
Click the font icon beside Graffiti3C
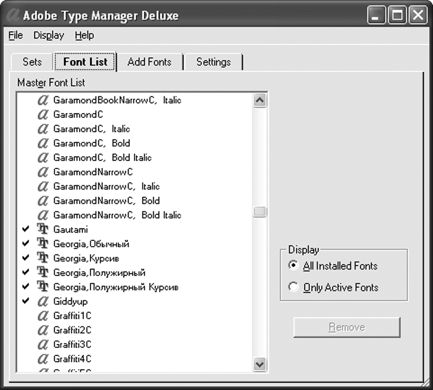coord(43,344)
